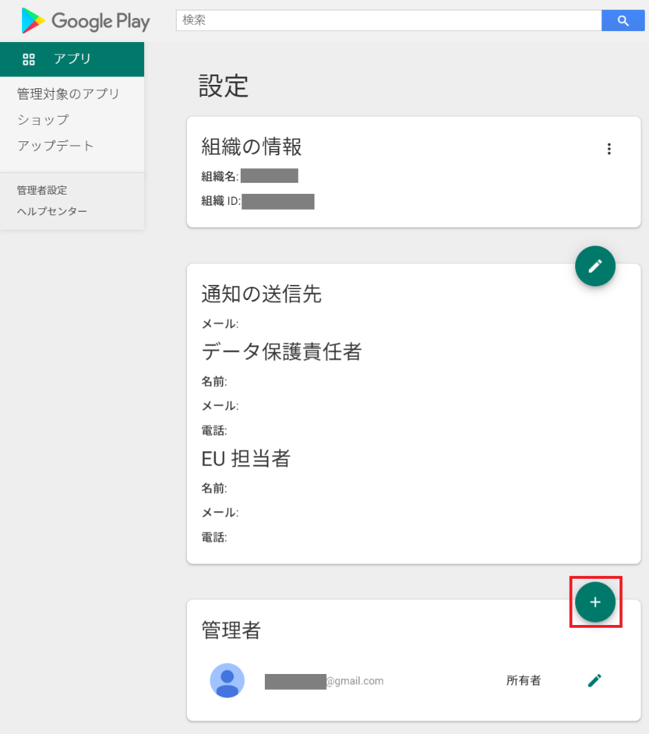Click the 組織の情報 card title
Viewport: 649px width, 734px height.
pyautogui.click(x=251, y=146)
